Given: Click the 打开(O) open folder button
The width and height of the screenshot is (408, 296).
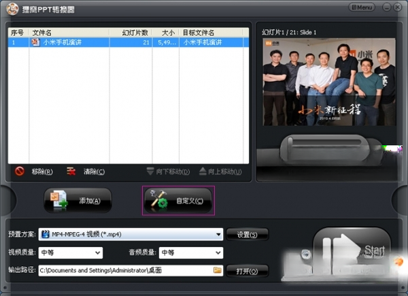Looking at the screenshot, I should coord(248,272).
